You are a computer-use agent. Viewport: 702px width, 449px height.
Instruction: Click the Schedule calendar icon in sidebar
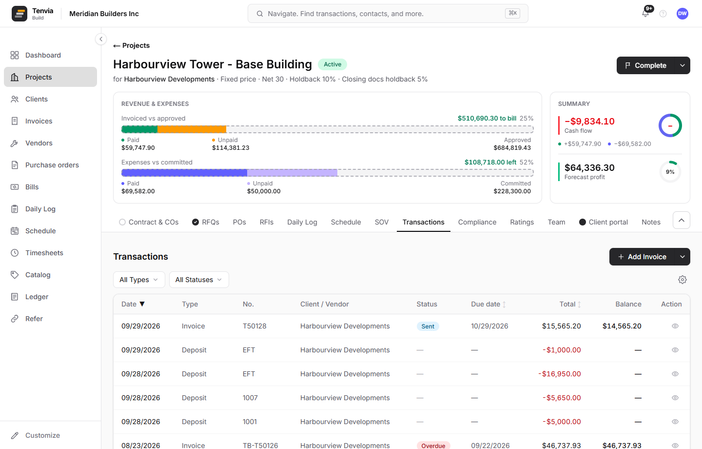pos(15,231)
